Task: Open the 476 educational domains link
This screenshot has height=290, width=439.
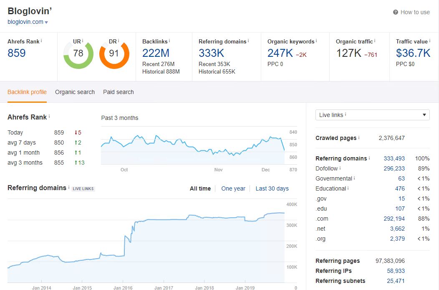Action: click(400, 189)
